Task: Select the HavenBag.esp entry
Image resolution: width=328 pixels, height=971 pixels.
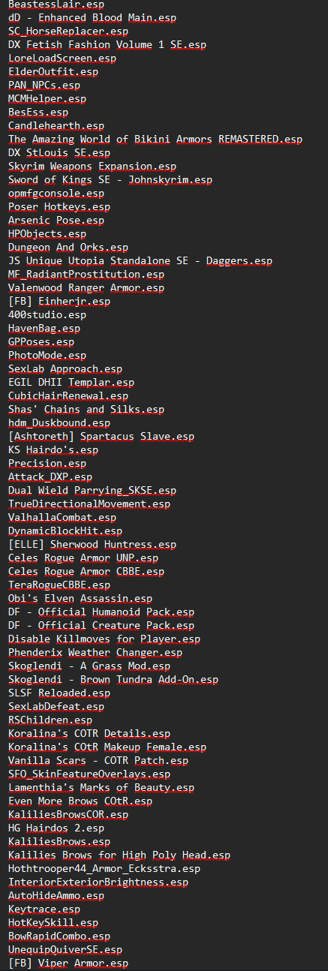Action: 44,329
